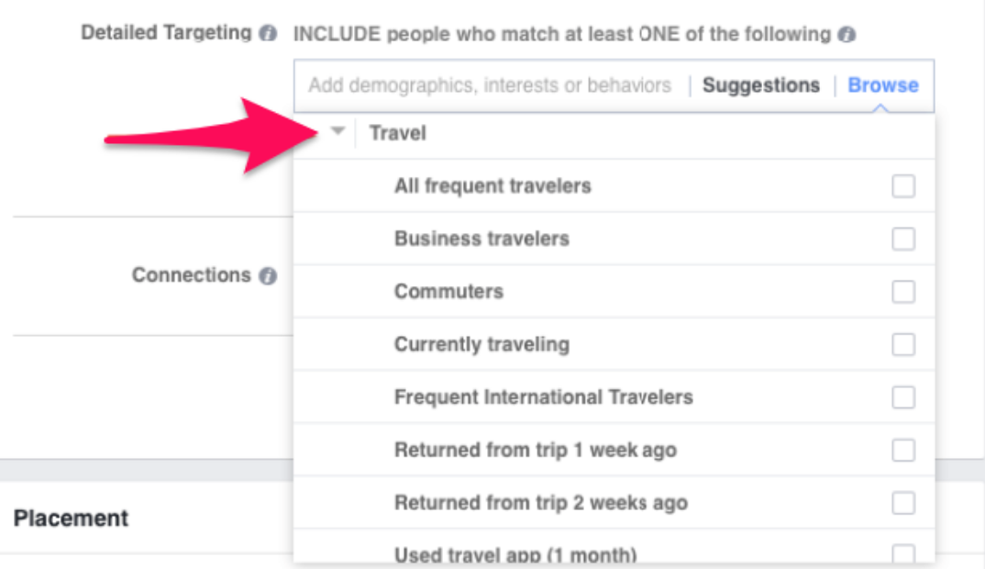Check Frequent International Travelers box
This screenshot has width=985, height=569.
click(902, 397)
